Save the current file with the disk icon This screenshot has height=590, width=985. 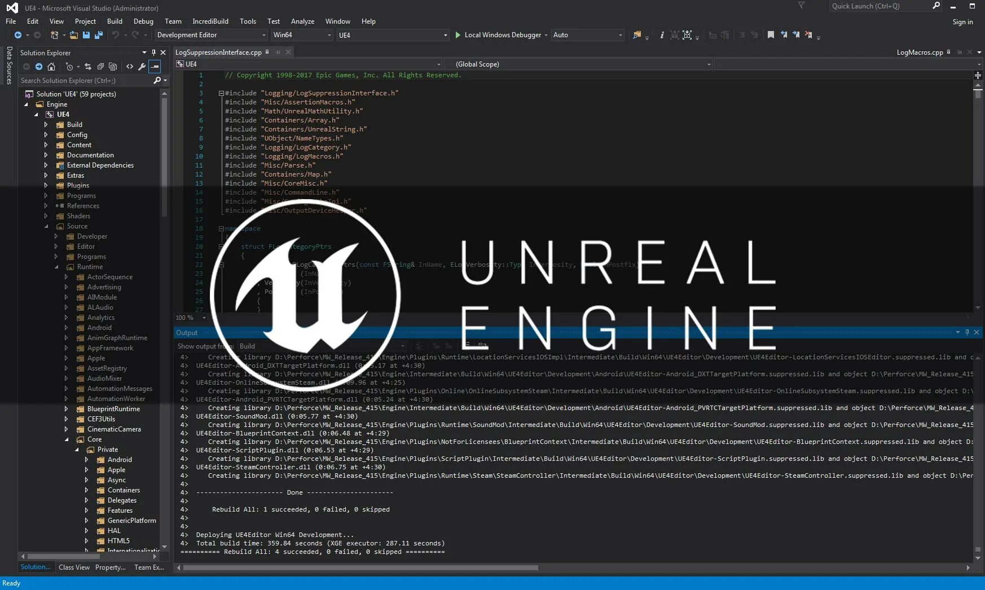pyautogui.click(x=86, y=35)
